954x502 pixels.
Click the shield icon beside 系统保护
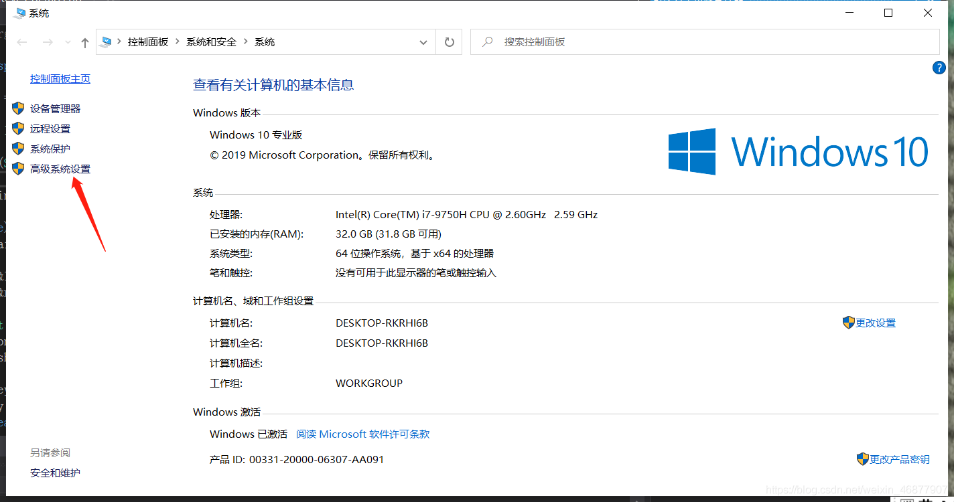[19, 148]
